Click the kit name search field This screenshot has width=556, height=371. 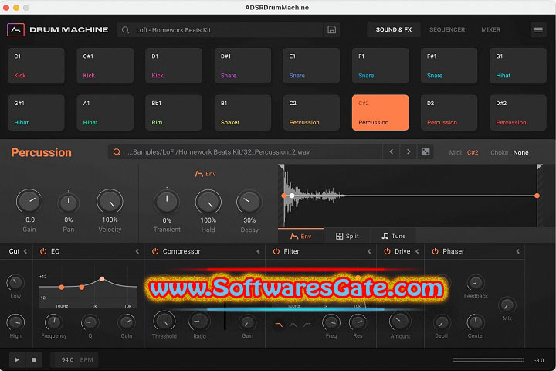coord(220,30)
